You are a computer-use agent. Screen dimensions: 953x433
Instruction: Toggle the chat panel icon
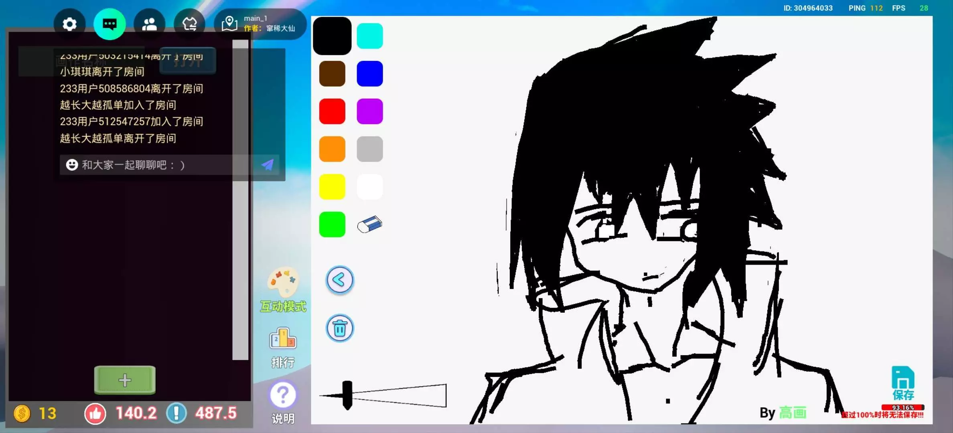click(x=109, y=24)
